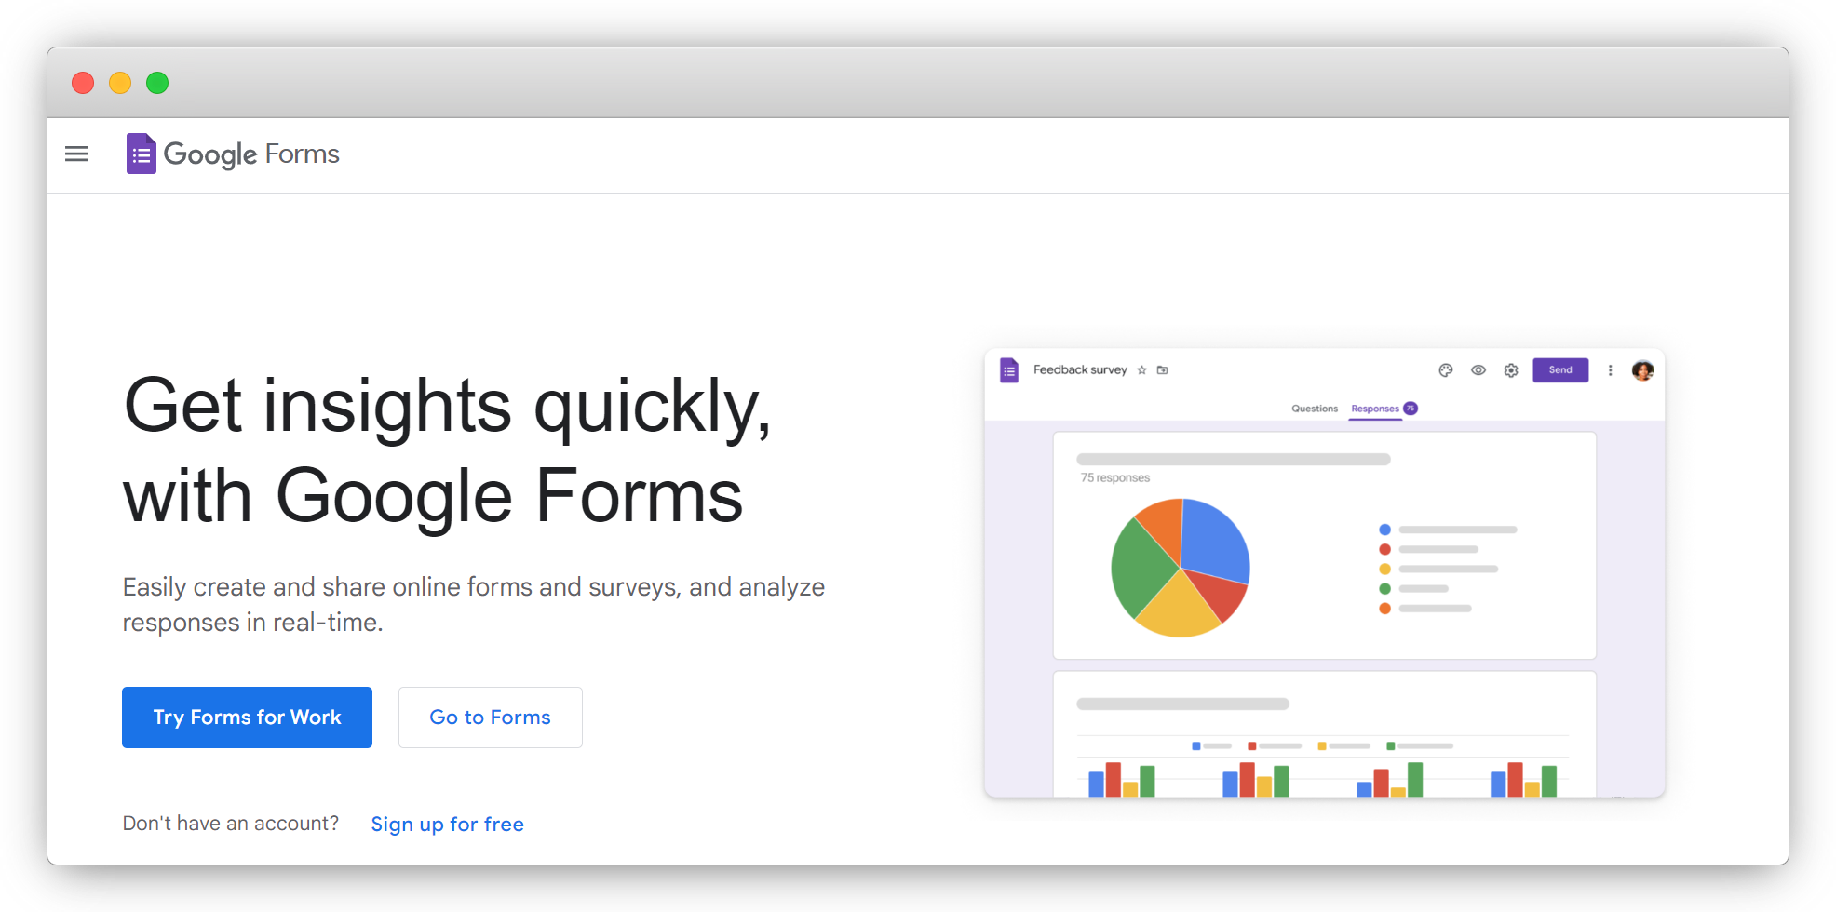Click the blue legend dot in pie legend

coord(1385,530)
